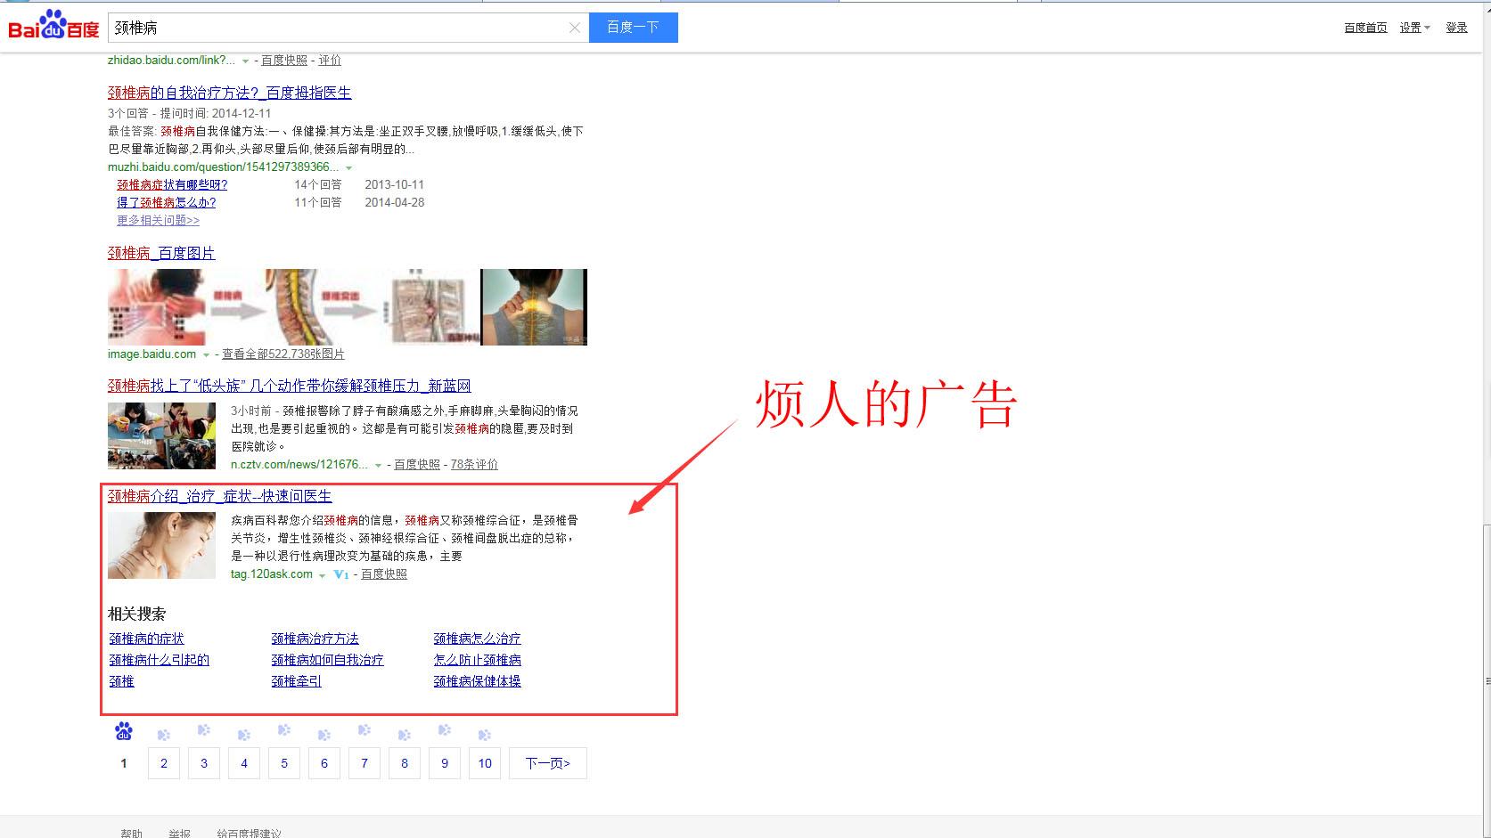Open 颈椎病症状有哪些呀? question link

[172, 185]
